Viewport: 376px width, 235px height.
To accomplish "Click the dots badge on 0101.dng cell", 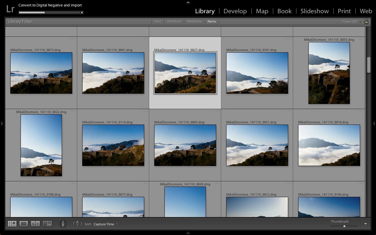I will tap(289, 38).
